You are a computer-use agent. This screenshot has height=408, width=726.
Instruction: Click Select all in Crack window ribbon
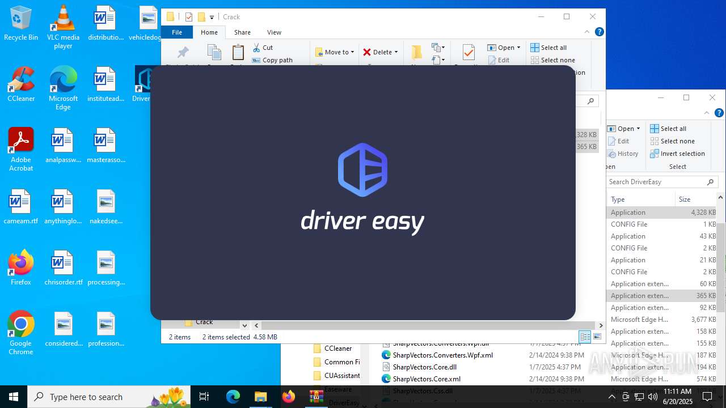pos(548,48)
